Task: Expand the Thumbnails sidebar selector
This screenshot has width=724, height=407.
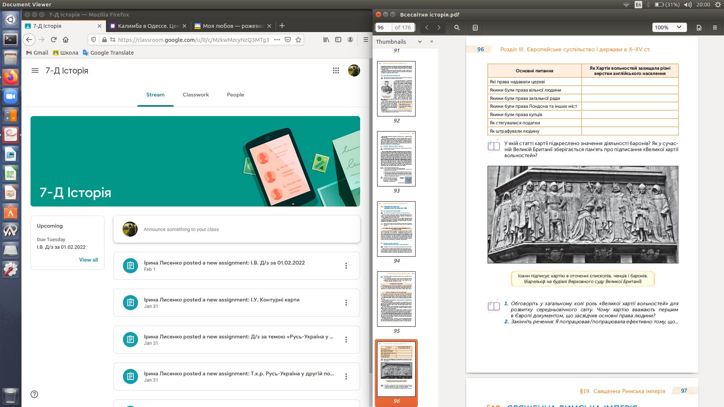Action: point(420,41)
